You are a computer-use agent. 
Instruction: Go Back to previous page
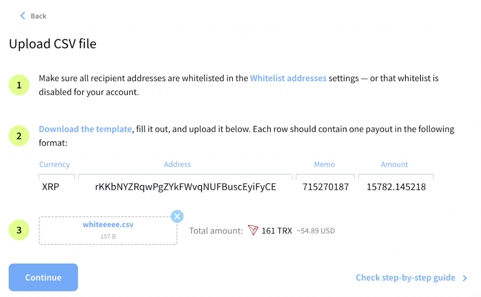[x=38, y=16]
